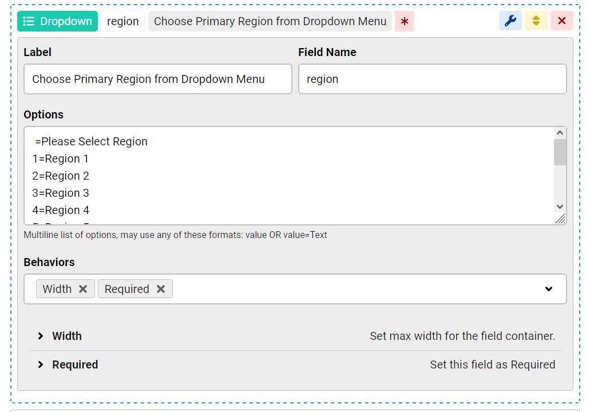Remove the Width behavior tag
590x412 pixels.
83,289
